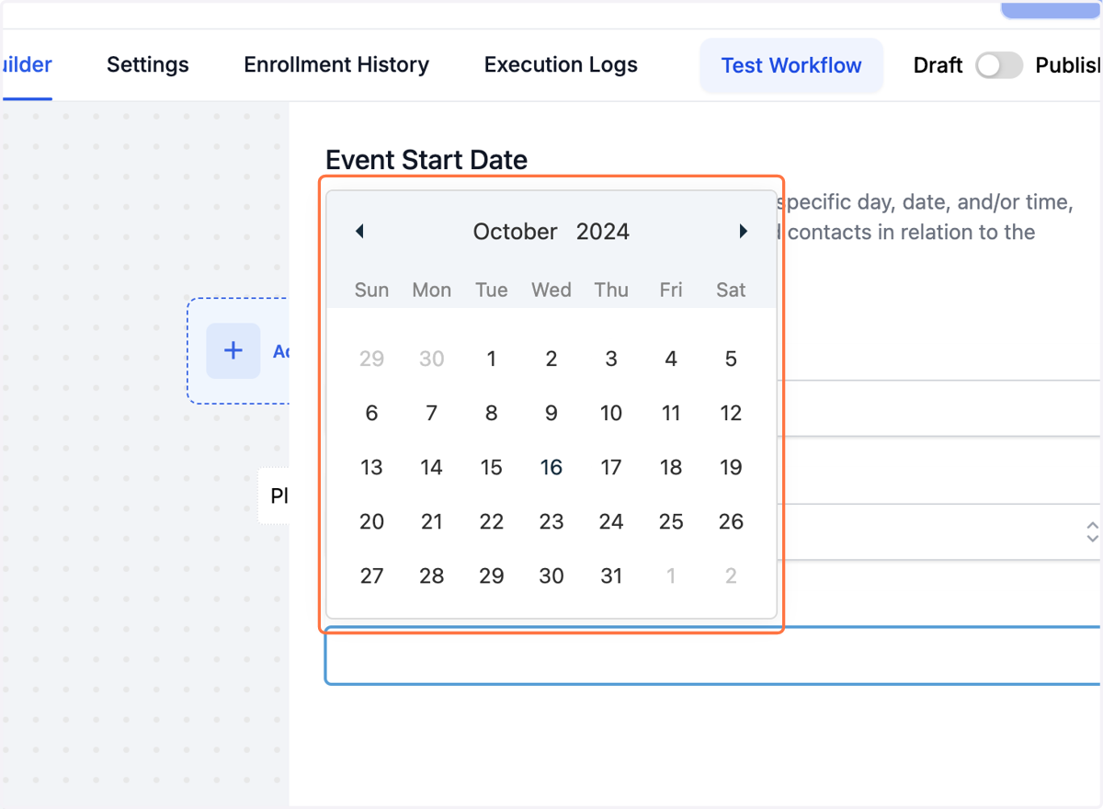Select October 8 in calendar
This screenshot has height=809, width=1103.
(x=492, y=413)
